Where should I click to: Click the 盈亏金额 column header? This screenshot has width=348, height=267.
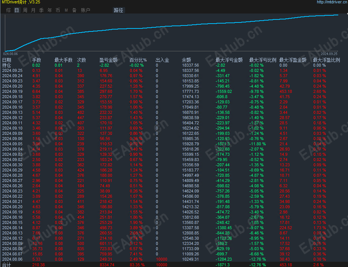click(x=108, y=60)
